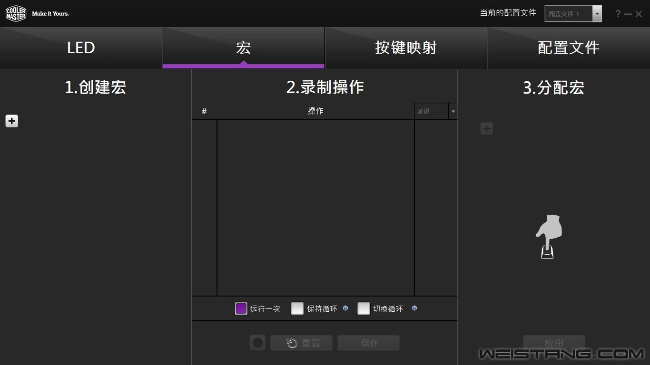Click the 保存 save button
Screen dimensions: 650x365
[x=368, y=343]
